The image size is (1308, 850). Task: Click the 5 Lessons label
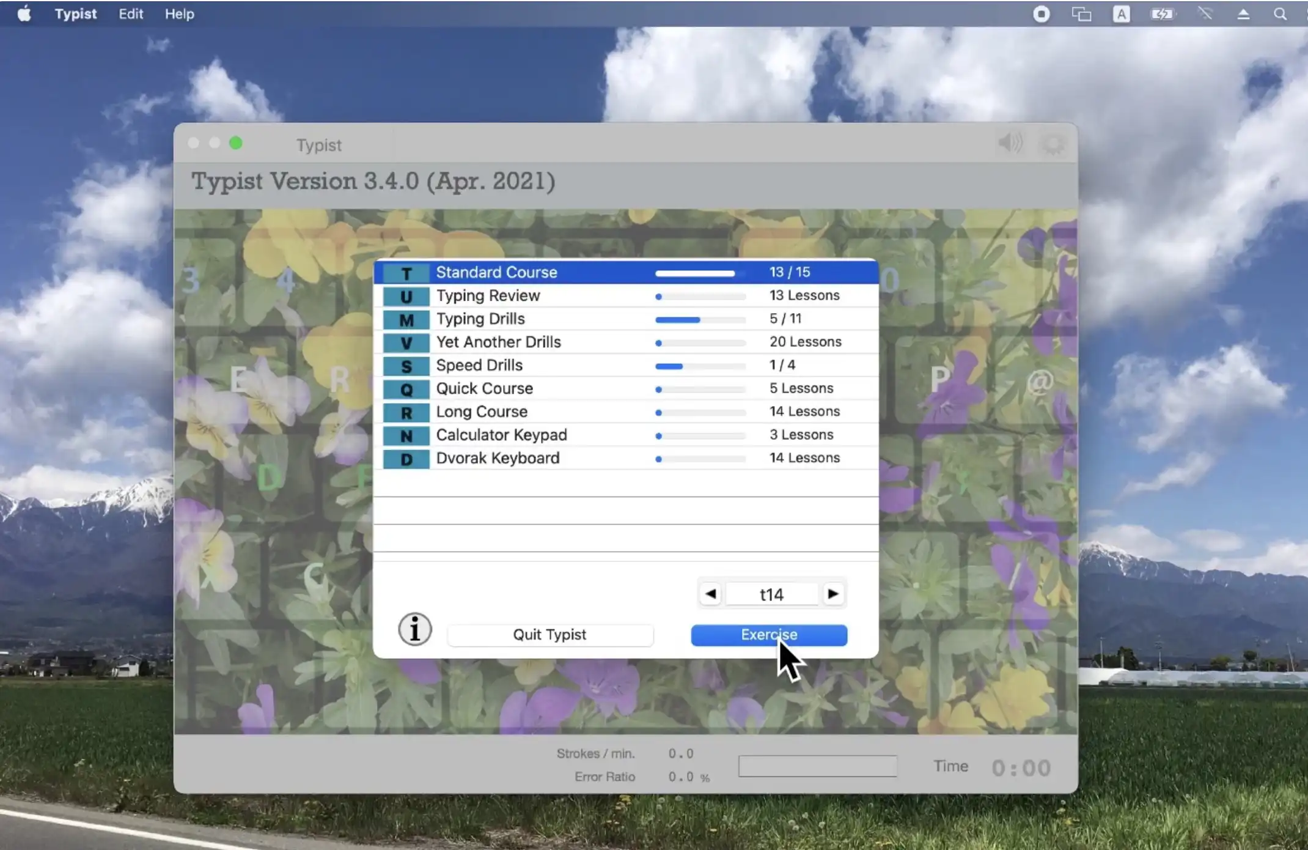point(801,388)
